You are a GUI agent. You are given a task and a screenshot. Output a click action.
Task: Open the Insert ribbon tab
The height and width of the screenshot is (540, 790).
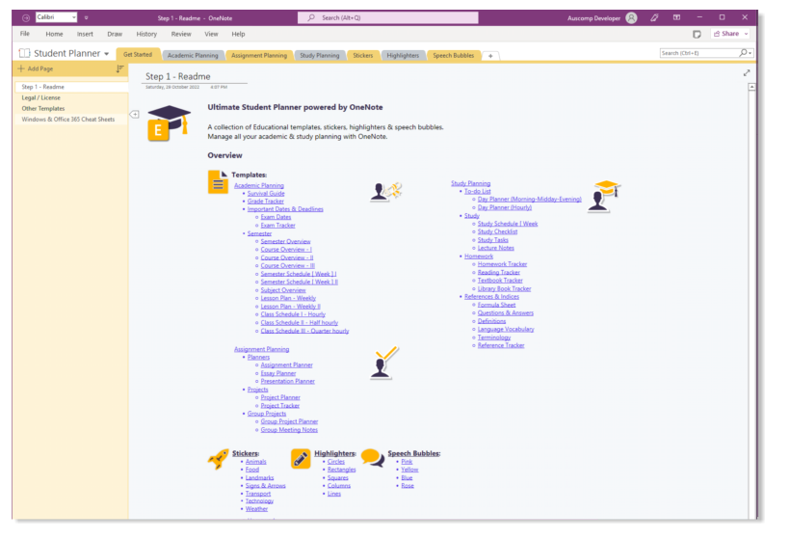pyautogui.click(x=85, y=34)
